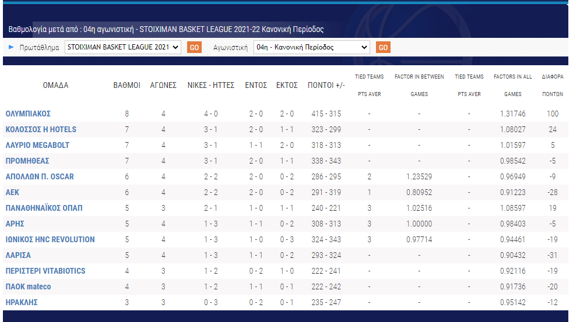
Task: Click the ΟΜΑΔΑ column header
Action: (55, 85)
